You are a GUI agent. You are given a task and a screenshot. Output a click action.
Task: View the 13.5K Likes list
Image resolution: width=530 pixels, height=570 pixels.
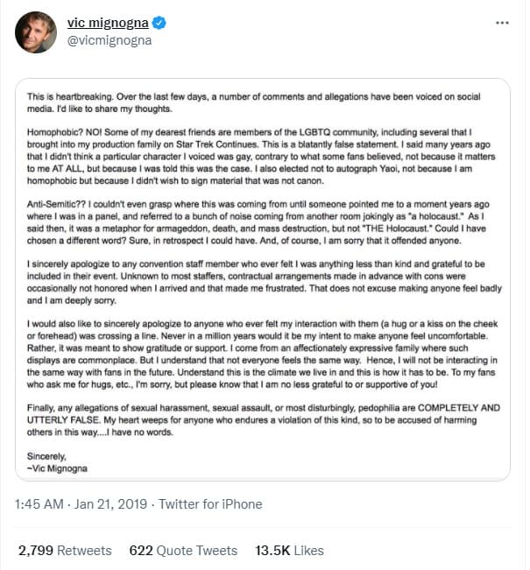(x=289, y=551)
